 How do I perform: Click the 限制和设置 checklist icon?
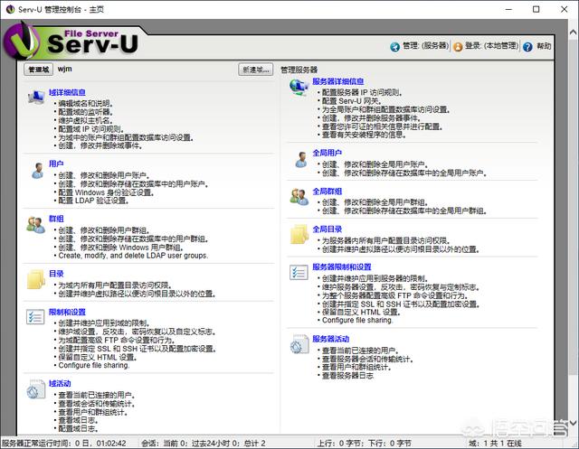pos(35,317)
